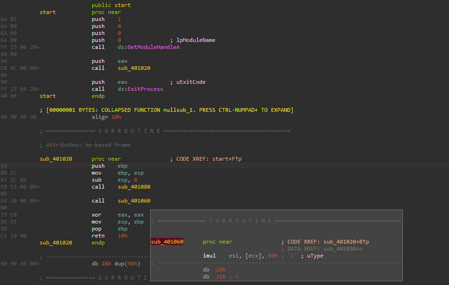This screenshot has width=449, height=285.
Task: Jump to ExitProcess import reference
Action: point(146,89)
